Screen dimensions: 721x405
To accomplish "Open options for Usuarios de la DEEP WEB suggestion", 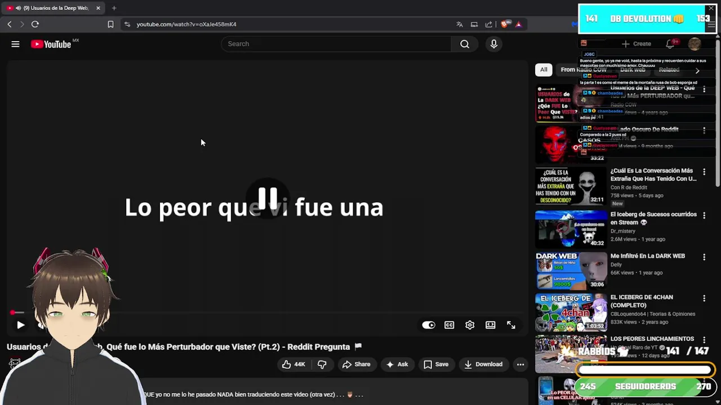I will tap(704, 89).
